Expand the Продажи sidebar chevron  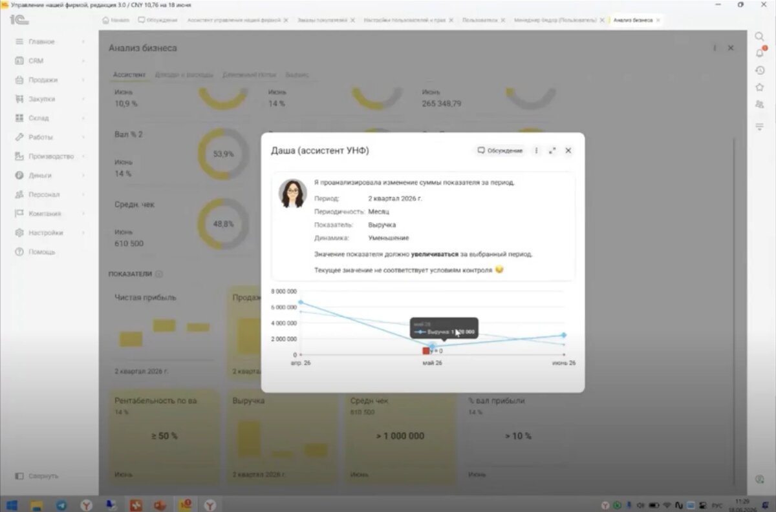point(83,80)
